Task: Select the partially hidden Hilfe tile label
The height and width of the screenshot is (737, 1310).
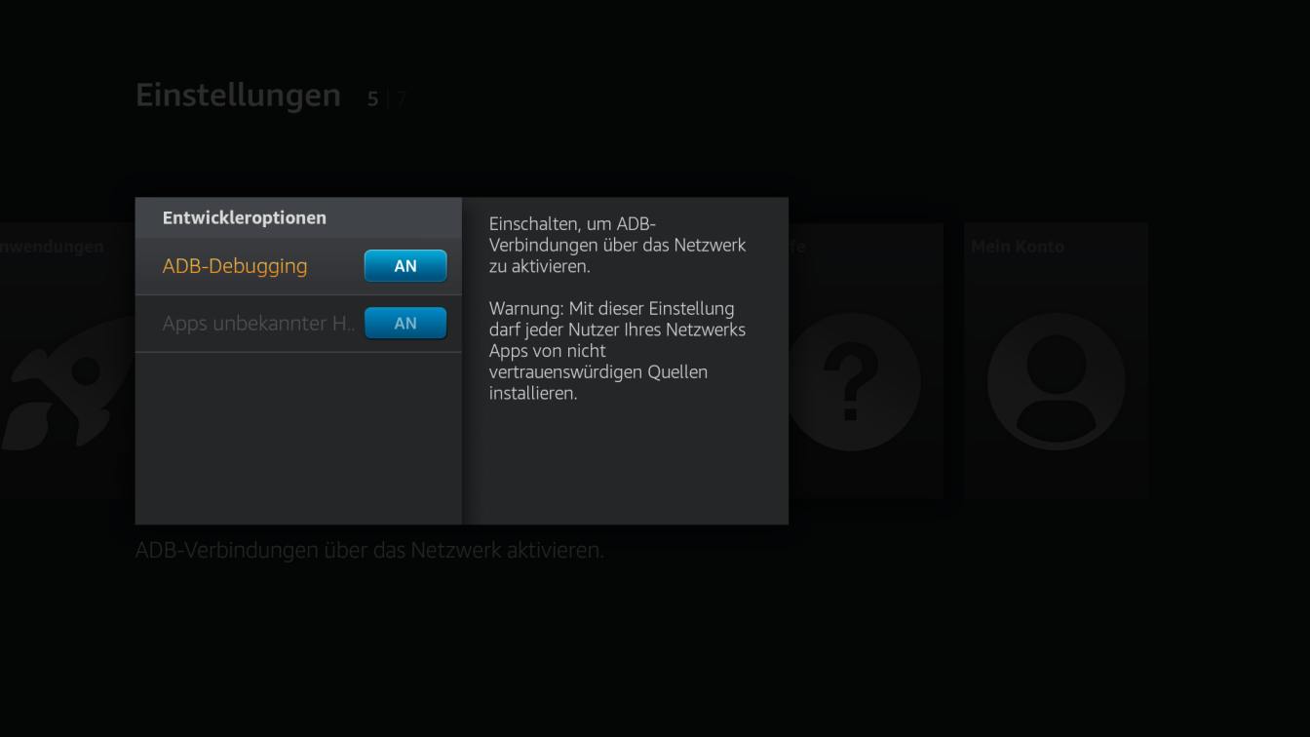Action: [x=797, y=247]
